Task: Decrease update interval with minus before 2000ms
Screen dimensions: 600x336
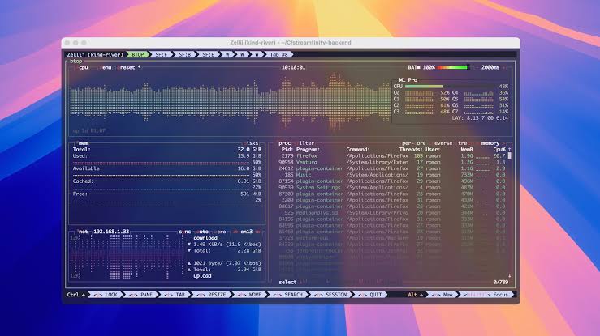Action: pyautogui.click(x=477, y=67)
